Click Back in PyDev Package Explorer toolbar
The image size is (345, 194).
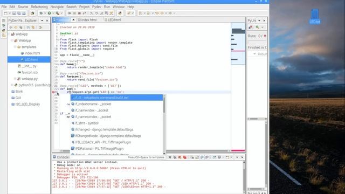pyautogui.click(x=11, y=27)
